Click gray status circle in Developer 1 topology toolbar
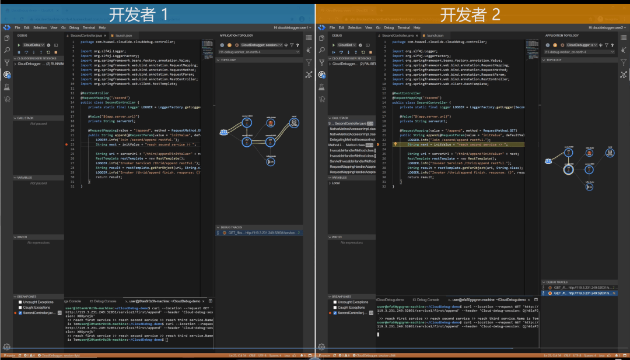The image size is (630, 360). 222,45
